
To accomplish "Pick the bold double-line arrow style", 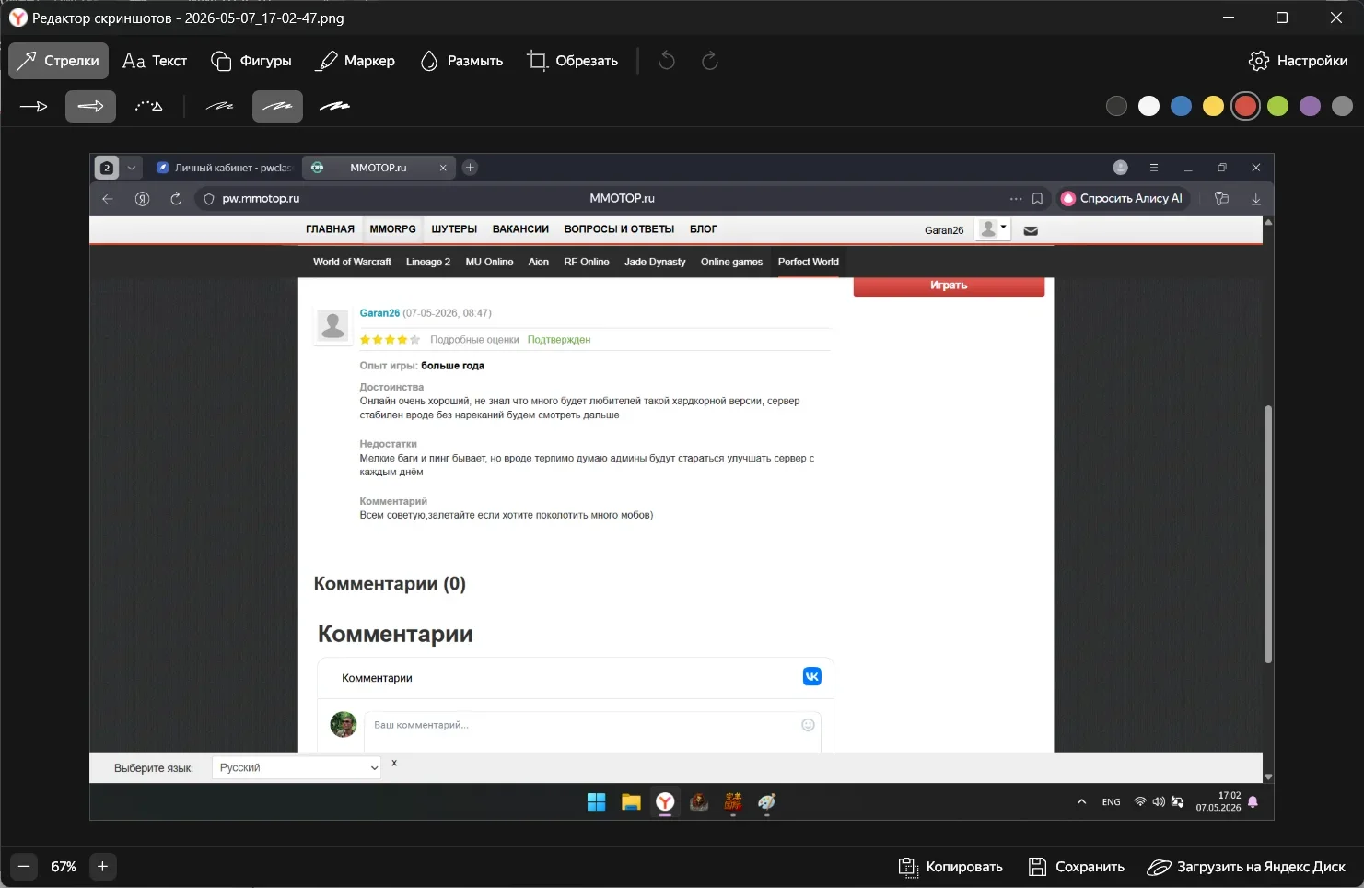I will pos(90,107).
